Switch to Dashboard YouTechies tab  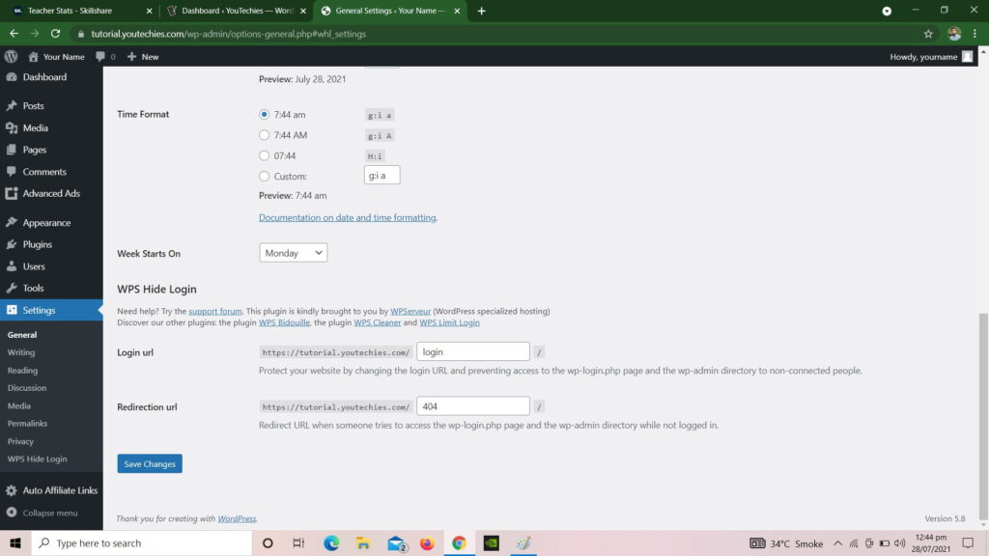pos(237,11)
